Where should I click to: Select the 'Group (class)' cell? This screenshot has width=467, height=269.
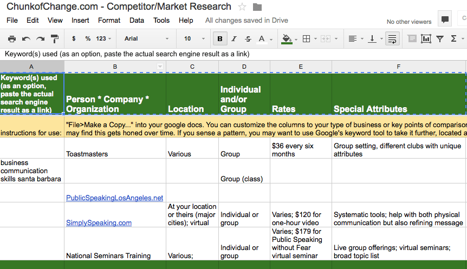coord(244,171)
